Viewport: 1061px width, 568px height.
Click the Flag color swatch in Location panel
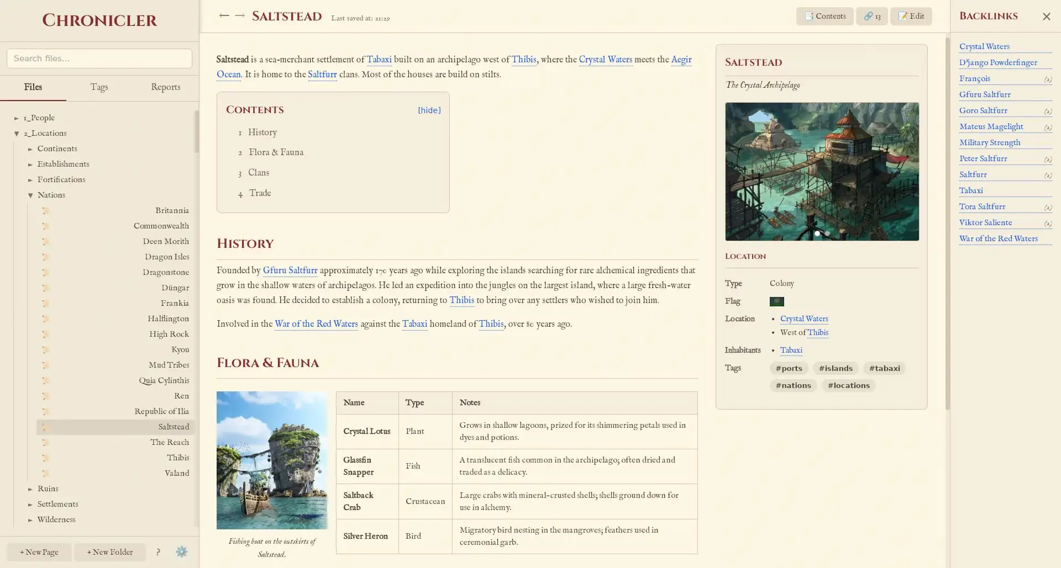(x=778, y=301)
